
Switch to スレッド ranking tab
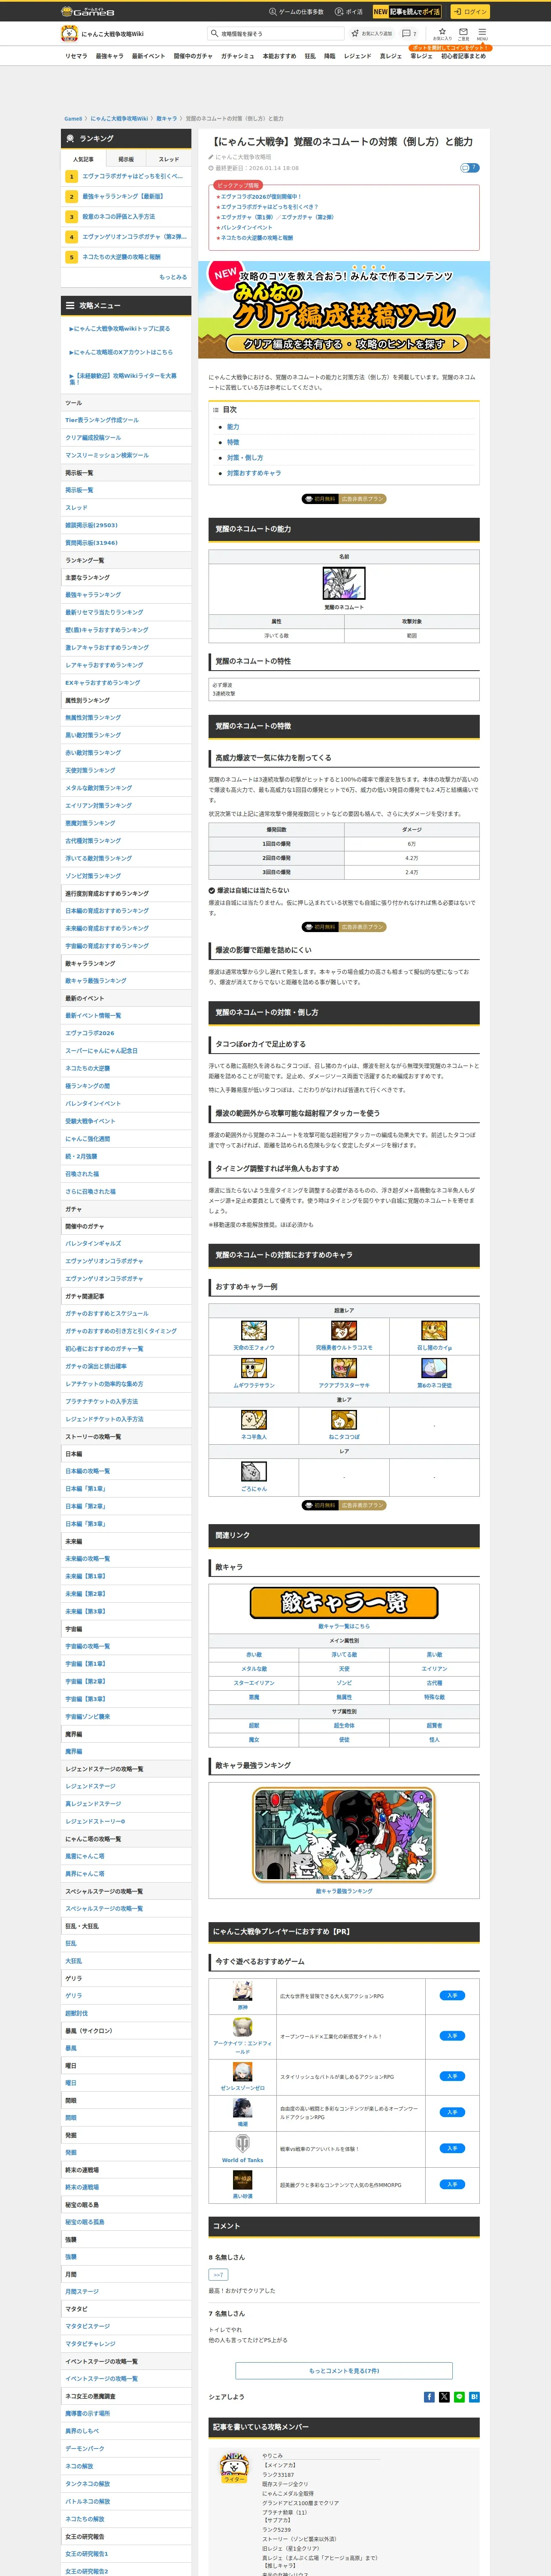[x=169, y=159]
